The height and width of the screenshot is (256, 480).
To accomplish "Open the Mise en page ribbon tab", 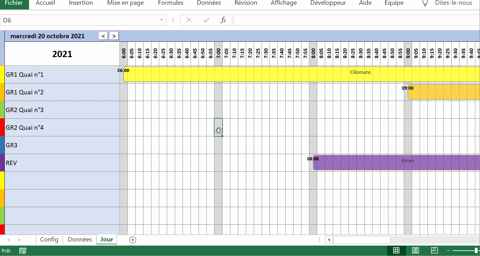I will (125, 3).
